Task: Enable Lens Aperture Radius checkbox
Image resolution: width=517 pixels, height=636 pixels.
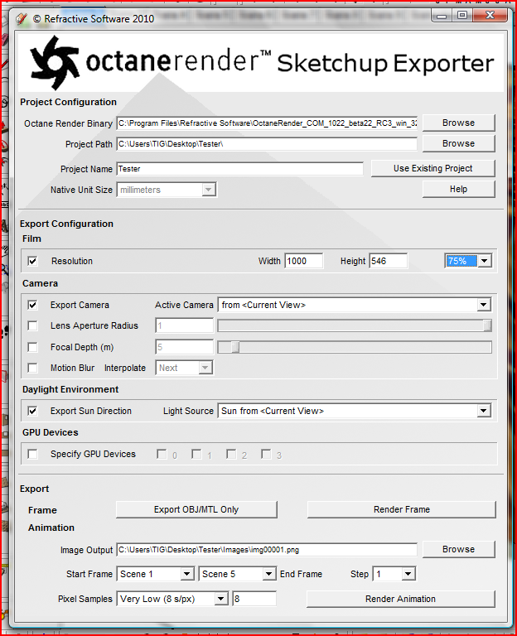Action: [x=33, y=325]
